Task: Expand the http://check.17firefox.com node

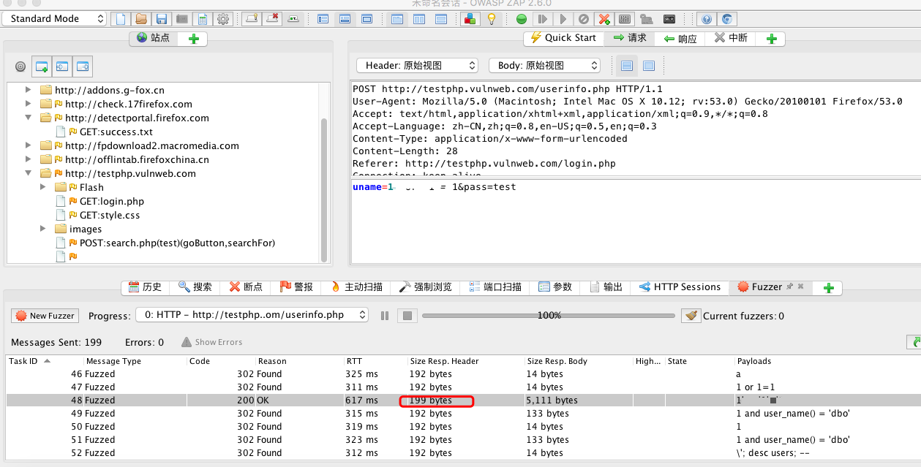Action: 29,104
